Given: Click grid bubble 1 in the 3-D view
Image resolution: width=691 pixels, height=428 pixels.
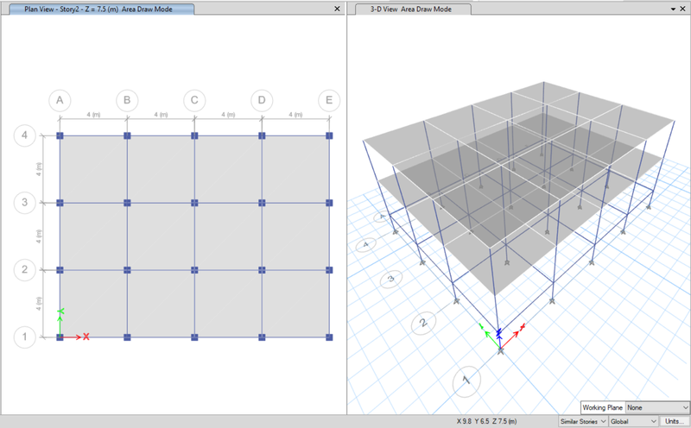Looking at the screenshot, I should [x=466, y=380].
